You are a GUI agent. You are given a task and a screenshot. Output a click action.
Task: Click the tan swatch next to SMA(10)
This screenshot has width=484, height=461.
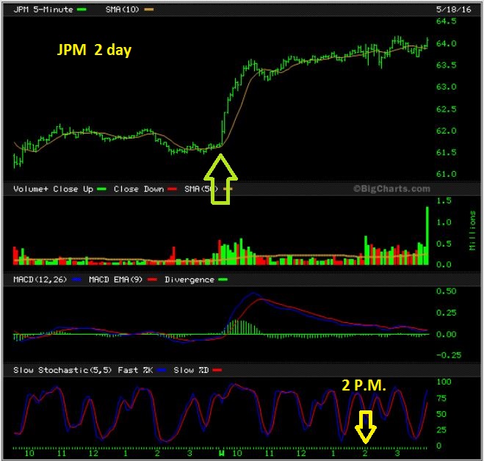(149, 10)
